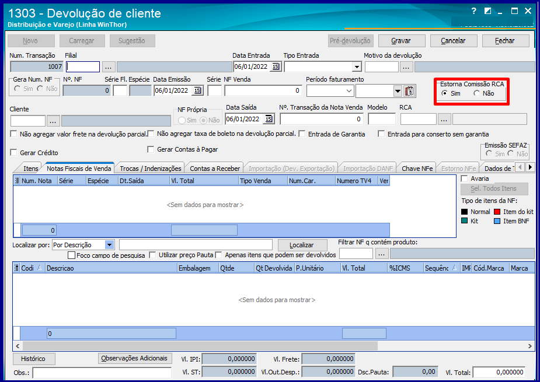Image resolution: width=540 pixels, height=382 pixels.
Task: Open the RCA lookup ellipsis button
Action: [x=444, y=120]
